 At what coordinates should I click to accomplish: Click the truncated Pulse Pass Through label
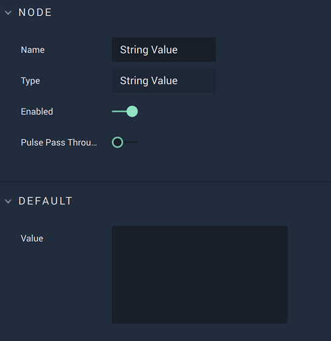(59, 142)
